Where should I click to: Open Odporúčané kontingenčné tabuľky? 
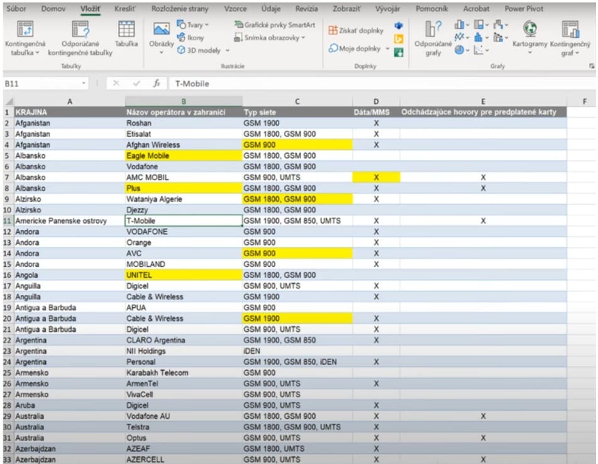pos(80,38)
